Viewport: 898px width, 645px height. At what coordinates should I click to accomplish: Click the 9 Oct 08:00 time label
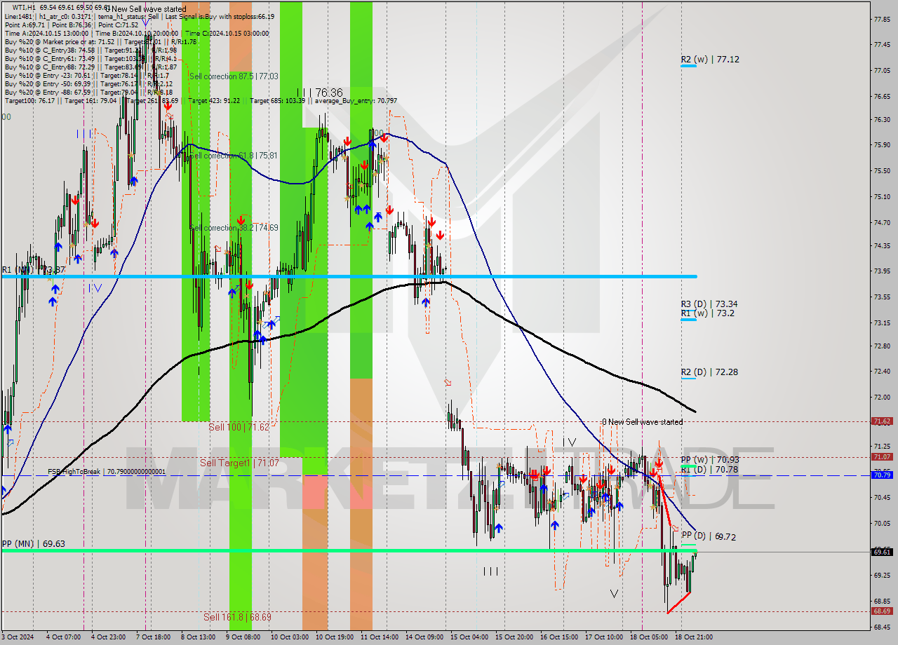pyautogui.click(x=243, y=637)
